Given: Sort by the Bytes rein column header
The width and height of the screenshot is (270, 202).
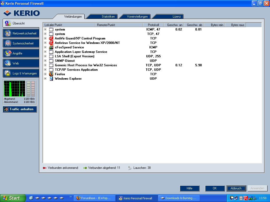Looking at the screenshot, I should click(x=215, y=25).
